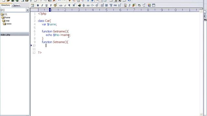Insert script tag with J icon
Viewport: 207px width, 116px height.
point(129,5)
